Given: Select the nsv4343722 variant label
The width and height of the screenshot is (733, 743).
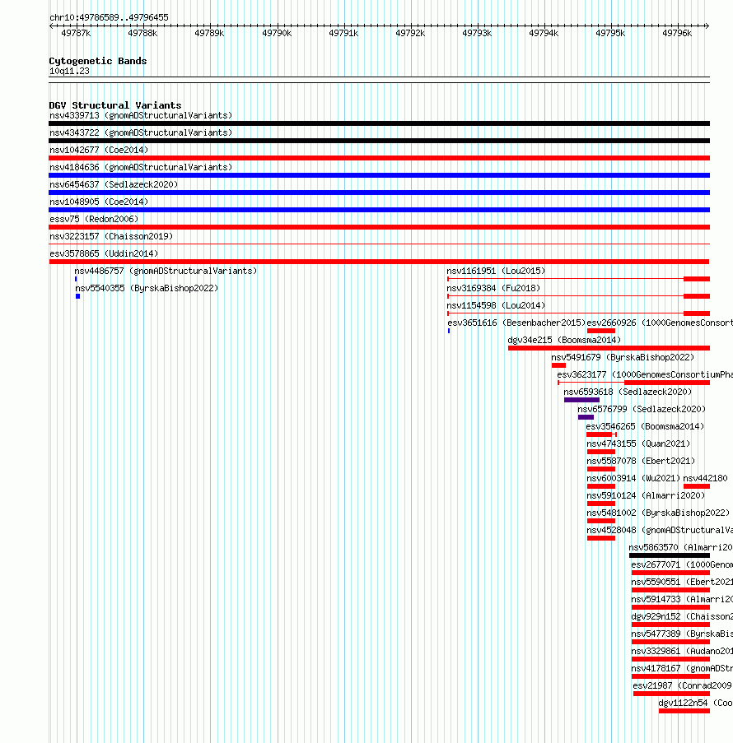Looking at the screenshot, I should pyautogui.click(x=141, y=132).
